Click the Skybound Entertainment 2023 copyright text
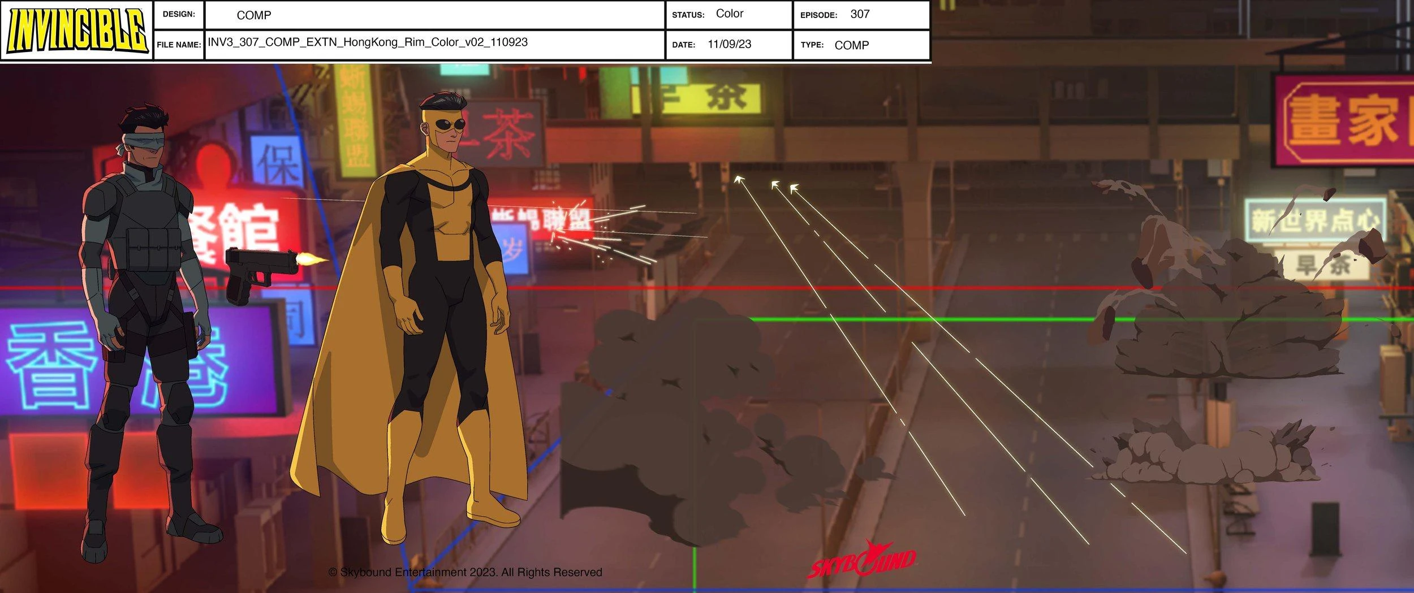The image size is (1414, 593). 465,572
